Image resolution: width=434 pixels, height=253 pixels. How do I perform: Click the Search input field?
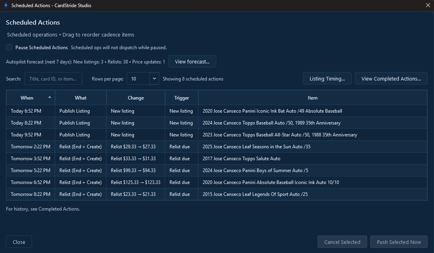click(53, 79)
